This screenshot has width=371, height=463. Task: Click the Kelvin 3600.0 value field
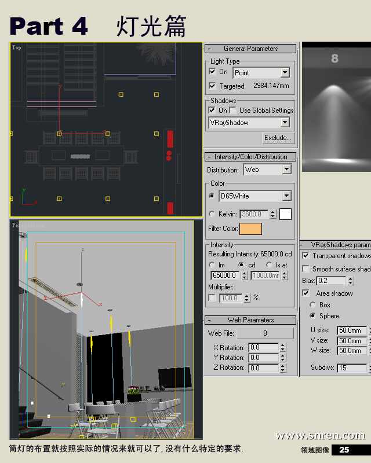[254, 214]
